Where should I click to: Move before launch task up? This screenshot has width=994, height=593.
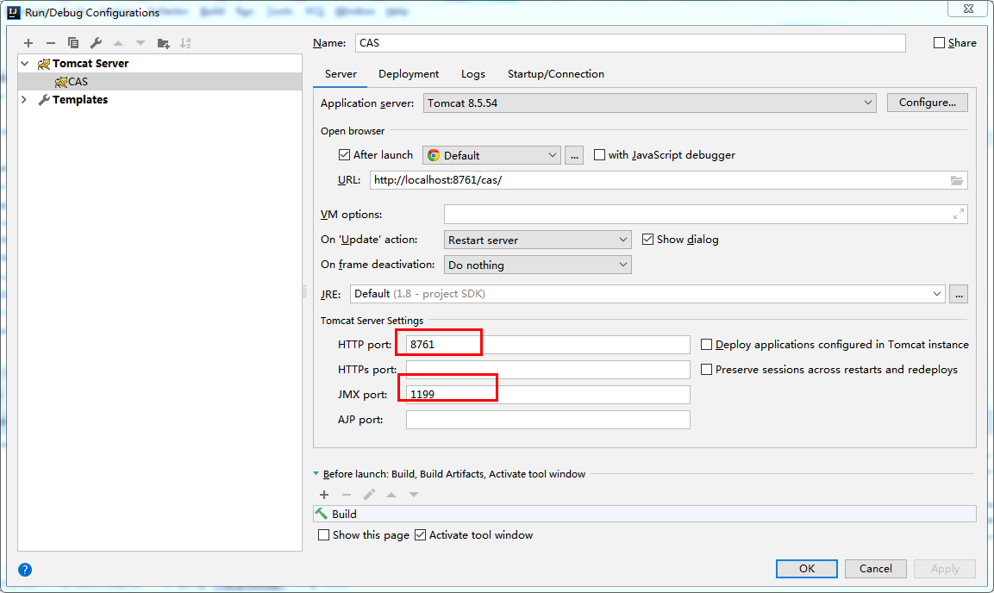[391, 495]
